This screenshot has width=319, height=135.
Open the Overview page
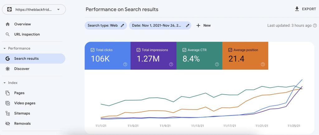[x=22, y=24]
